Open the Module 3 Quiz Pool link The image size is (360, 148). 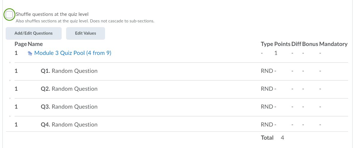click(x=73, y=53)
